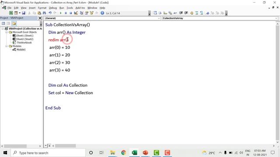Click the List Constants edit icon
The image size is (280, 157).
pyautogui.click(x=160, y=13)
